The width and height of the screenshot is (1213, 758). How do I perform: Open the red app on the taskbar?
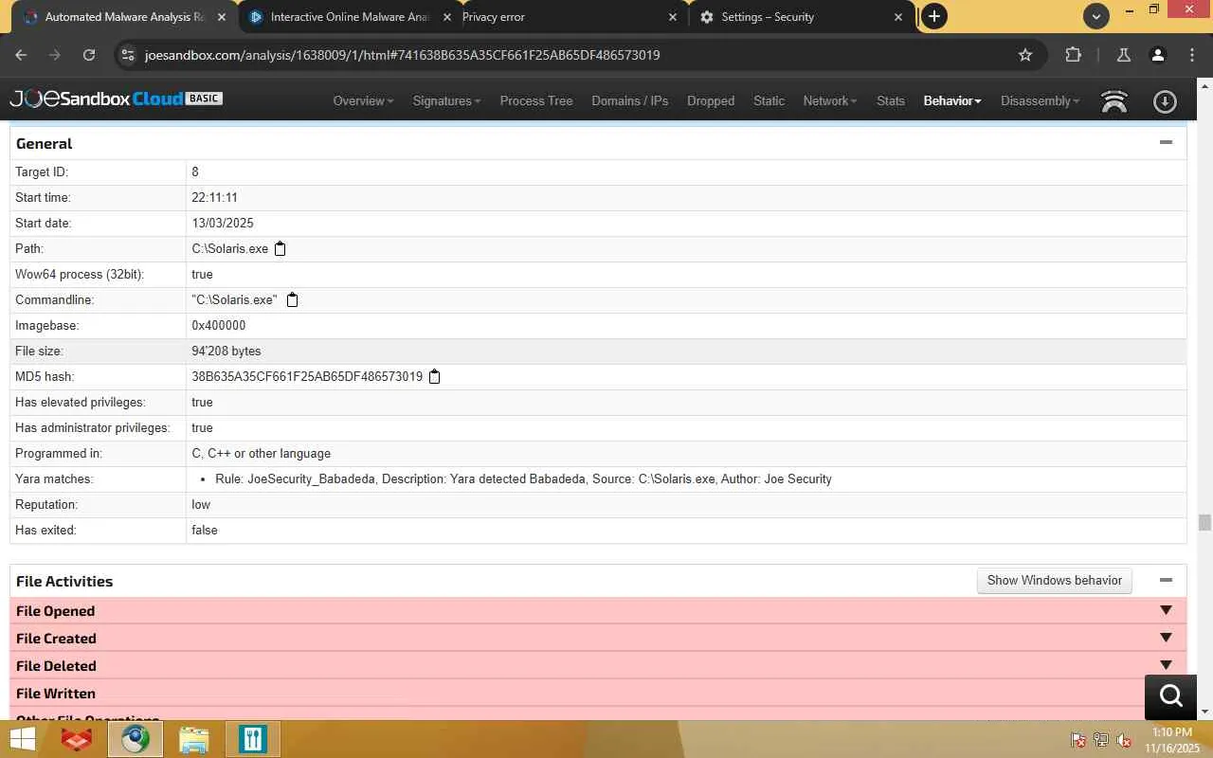[x=76, y=739]
